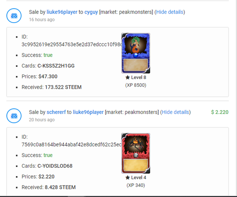This screenshot has height=197, width=237.
Task: Open cyguy user profile link
Action: tap(91, 12)
